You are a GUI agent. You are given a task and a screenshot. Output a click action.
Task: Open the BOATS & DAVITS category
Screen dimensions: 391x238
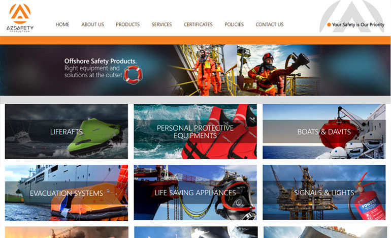tap(324, 131)
